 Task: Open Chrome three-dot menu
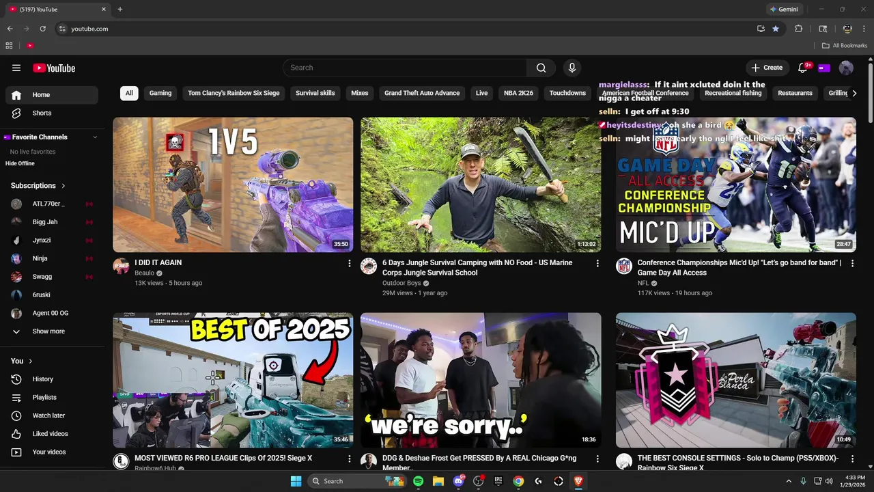click(x=864, y=29)
